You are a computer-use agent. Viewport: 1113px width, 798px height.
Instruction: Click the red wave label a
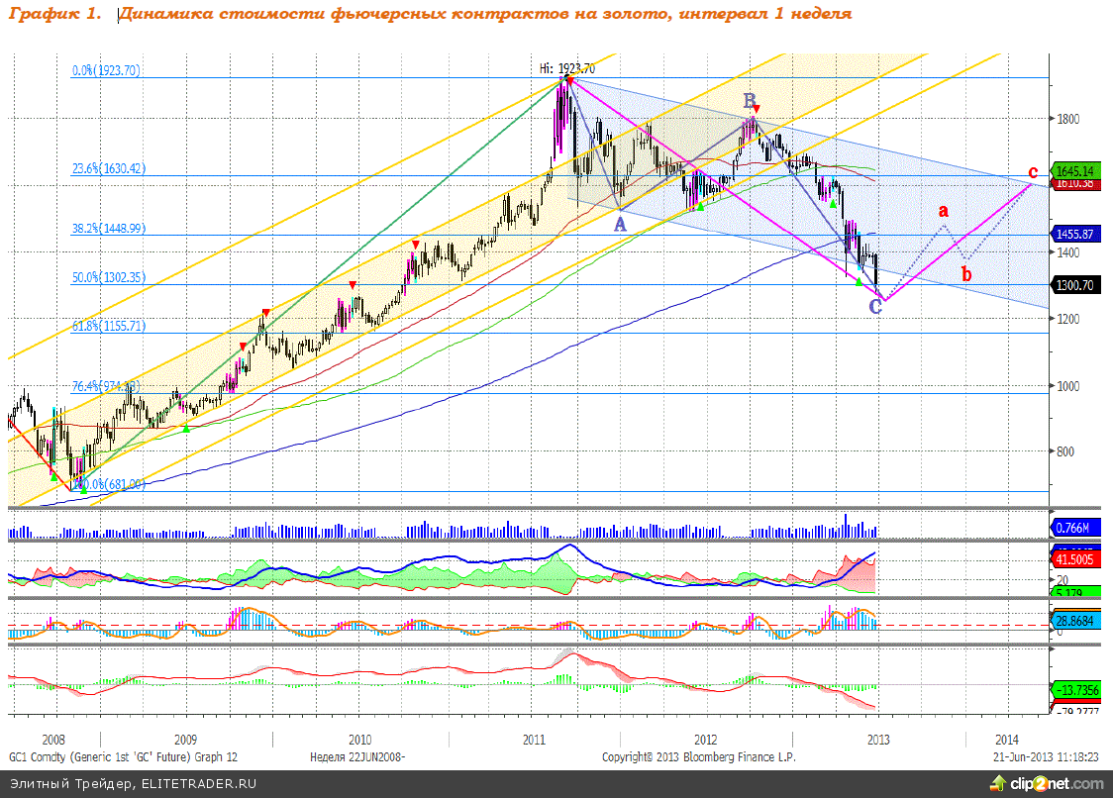pyautogui.click(x=944, y=211)
